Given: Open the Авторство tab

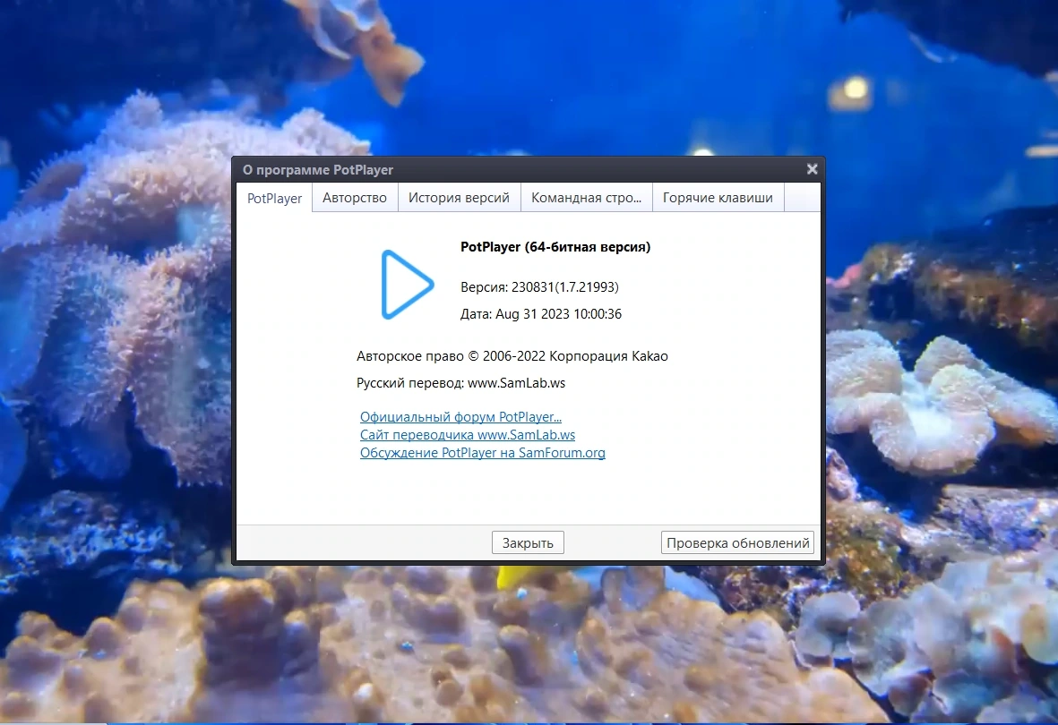Looking at the screenshot, I should coord(354,198).
